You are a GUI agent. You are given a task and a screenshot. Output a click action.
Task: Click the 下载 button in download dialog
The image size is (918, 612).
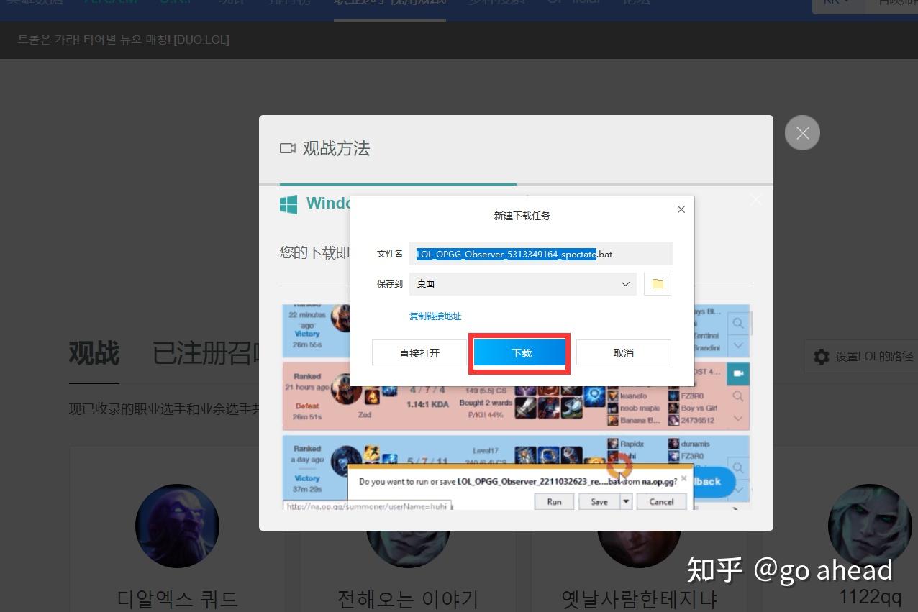[519, 353]
